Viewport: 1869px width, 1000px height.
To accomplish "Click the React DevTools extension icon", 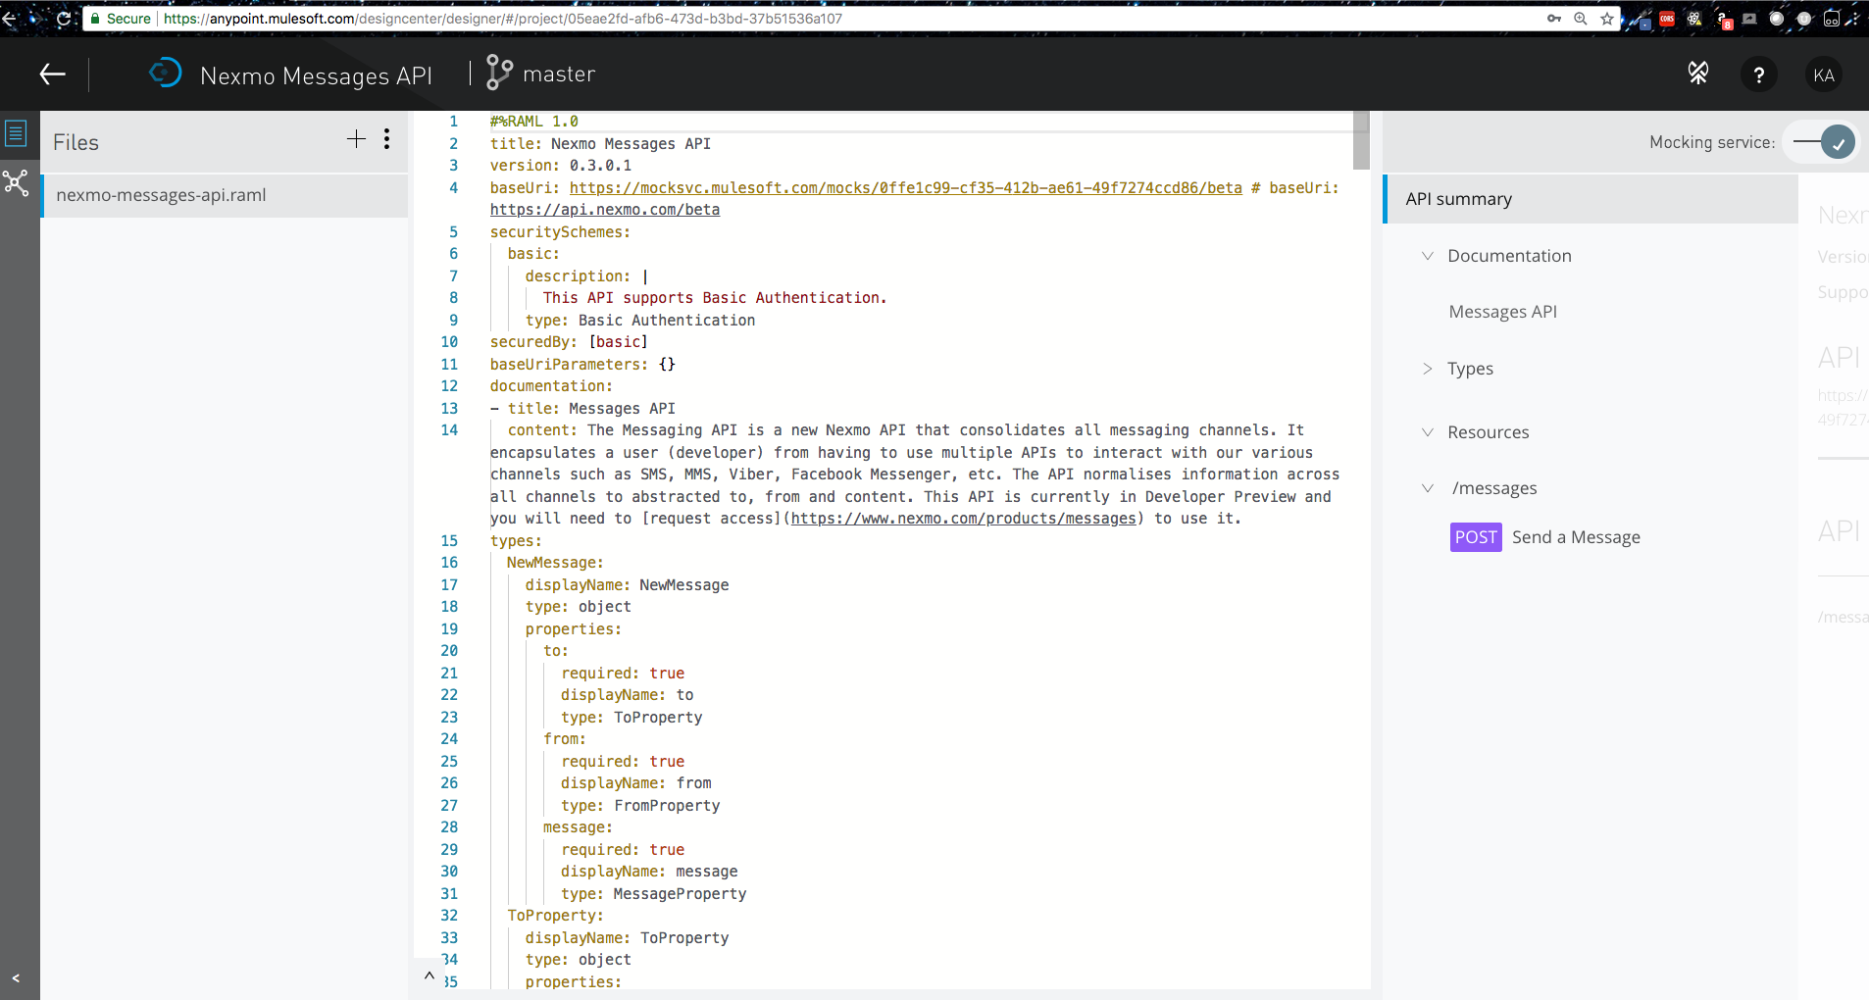I will pos(1694,19).
